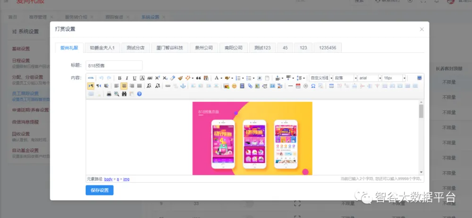Image resolution: width=472 pixels, height=218 pixels.
Task: Toggle superscript formatting
Action: (x=157, y=78)
